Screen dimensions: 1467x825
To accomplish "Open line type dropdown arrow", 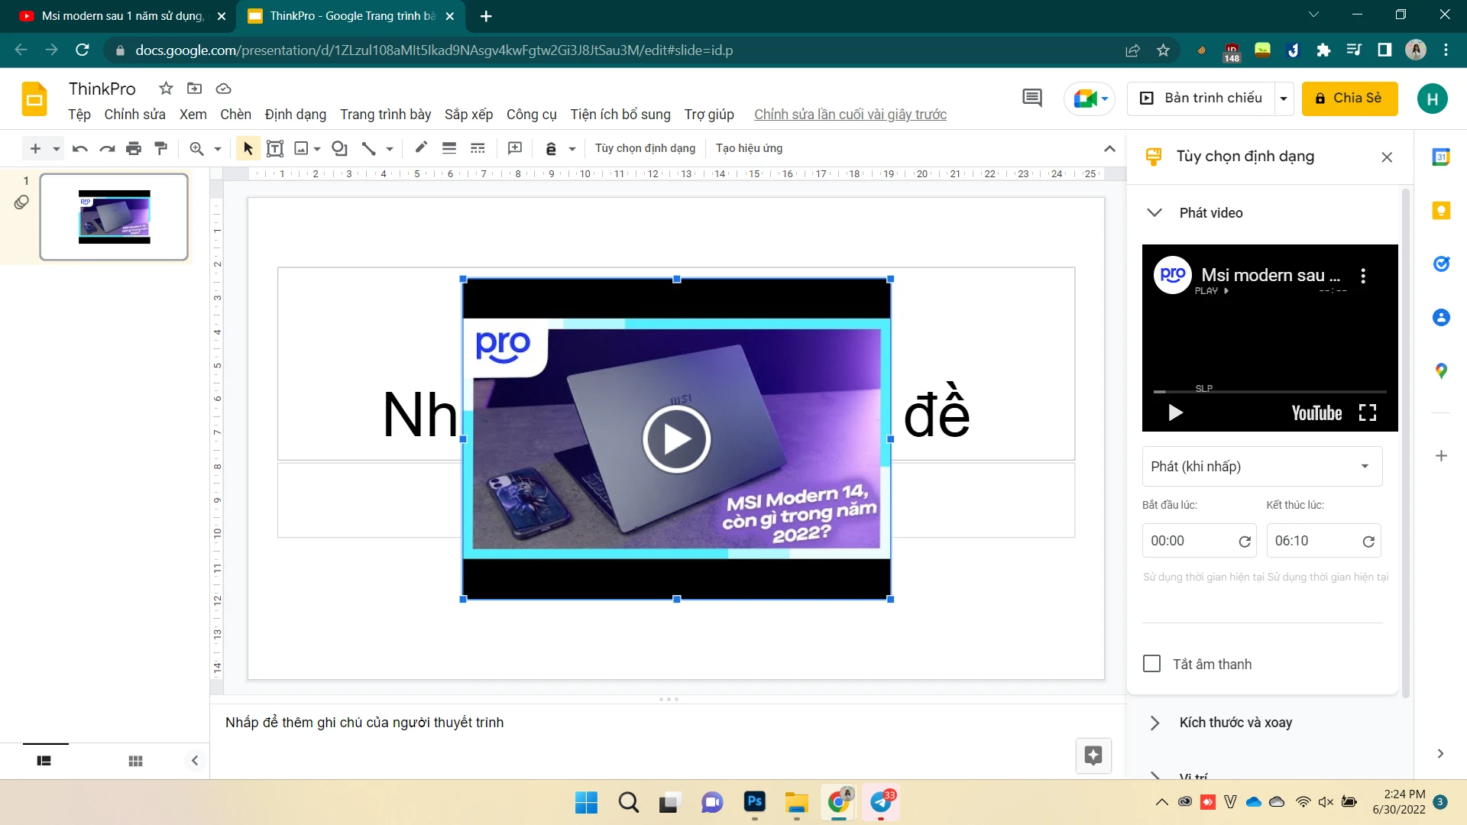I will click(x=390, y=148).
